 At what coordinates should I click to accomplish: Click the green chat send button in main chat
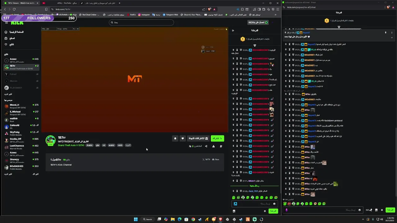click(273, 211)
